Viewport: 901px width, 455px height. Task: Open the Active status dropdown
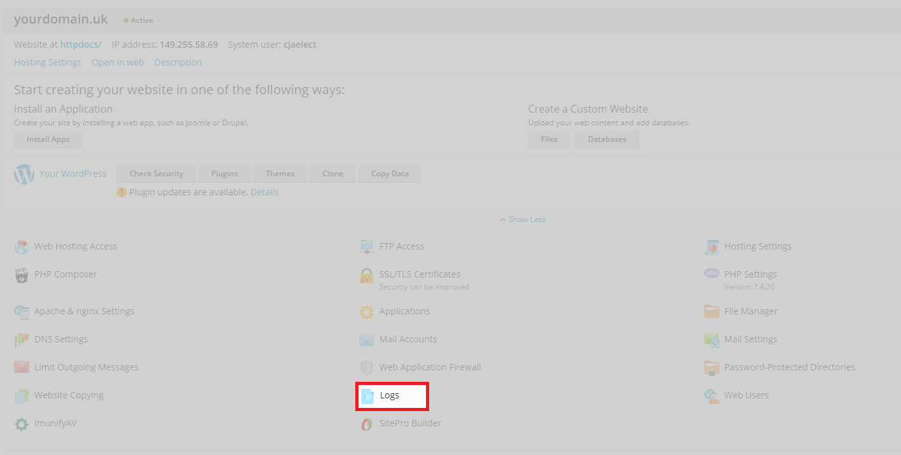tap(143, 20)
